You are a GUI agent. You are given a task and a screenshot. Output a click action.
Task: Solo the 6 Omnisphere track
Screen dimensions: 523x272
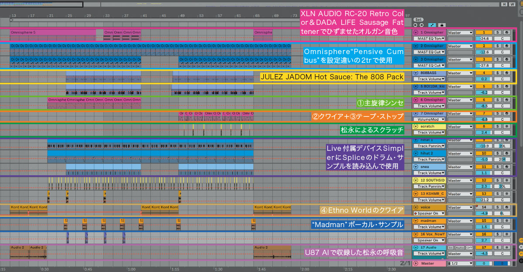click(x=497, y=100)
